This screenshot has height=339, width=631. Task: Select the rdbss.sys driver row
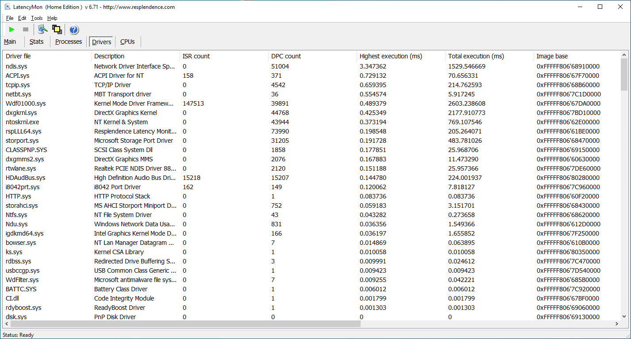312,261
